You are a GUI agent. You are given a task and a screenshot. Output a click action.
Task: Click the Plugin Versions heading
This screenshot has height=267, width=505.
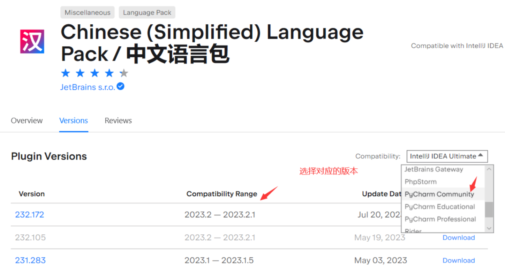click(x=49, y=156)
